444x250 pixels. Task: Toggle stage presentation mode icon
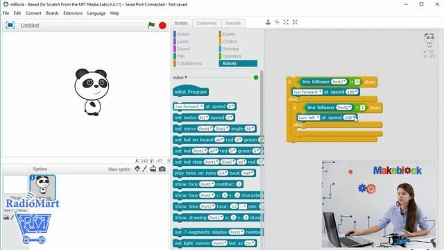pos(10,25)
